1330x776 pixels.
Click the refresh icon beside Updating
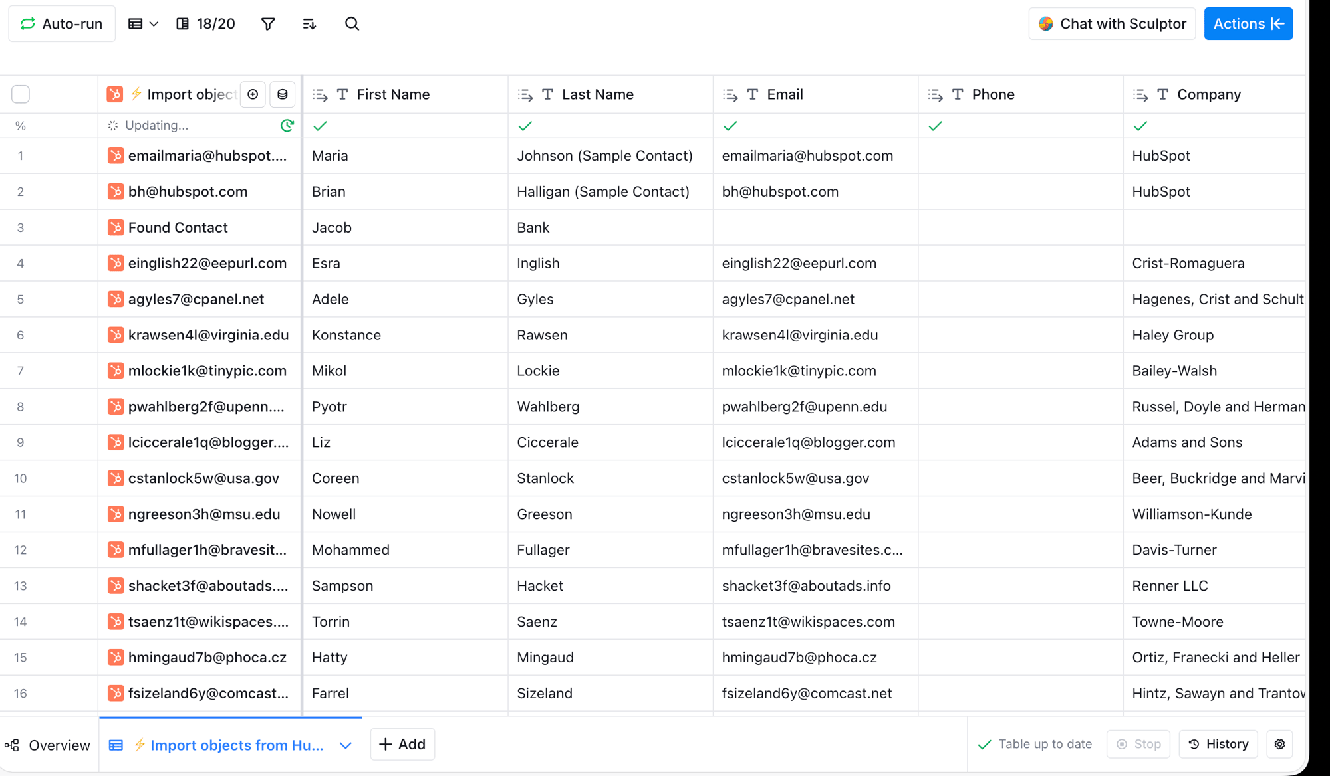pyautogui.click(x=287, y=125)
